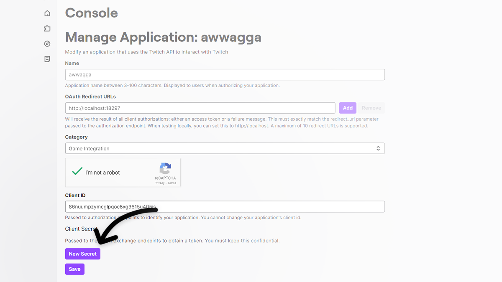Select the Category label
The height and width of the screenshot is (282, 502).
coord(77,137)
